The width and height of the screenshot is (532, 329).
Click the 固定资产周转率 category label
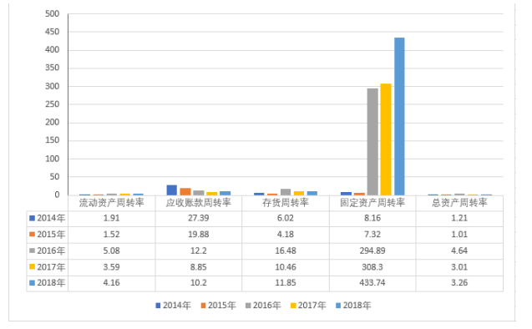click(x=372, y=203)
